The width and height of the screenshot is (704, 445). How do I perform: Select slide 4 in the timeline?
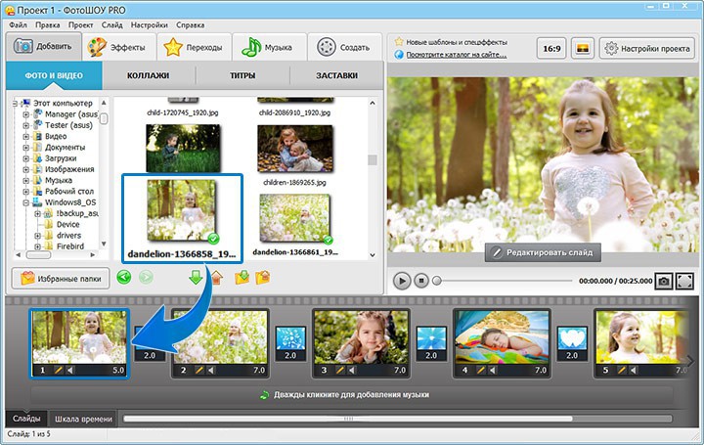502,343
